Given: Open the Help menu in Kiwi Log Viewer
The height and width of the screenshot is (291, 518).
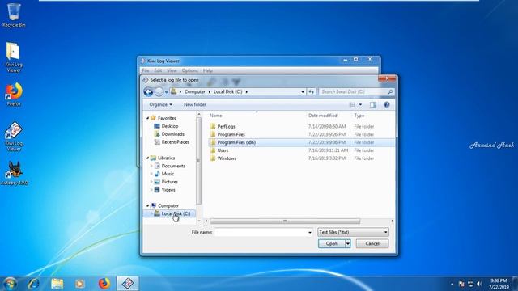Looking at the screenshot, I should coord(208,70).
